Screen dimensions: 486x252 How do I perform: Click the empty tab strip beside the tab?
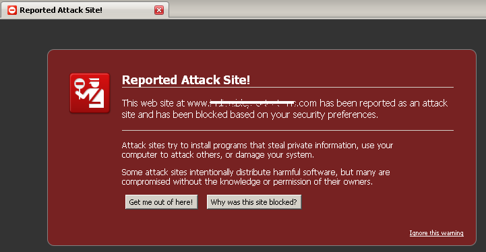pyautogui.click(x=327, y=9)
